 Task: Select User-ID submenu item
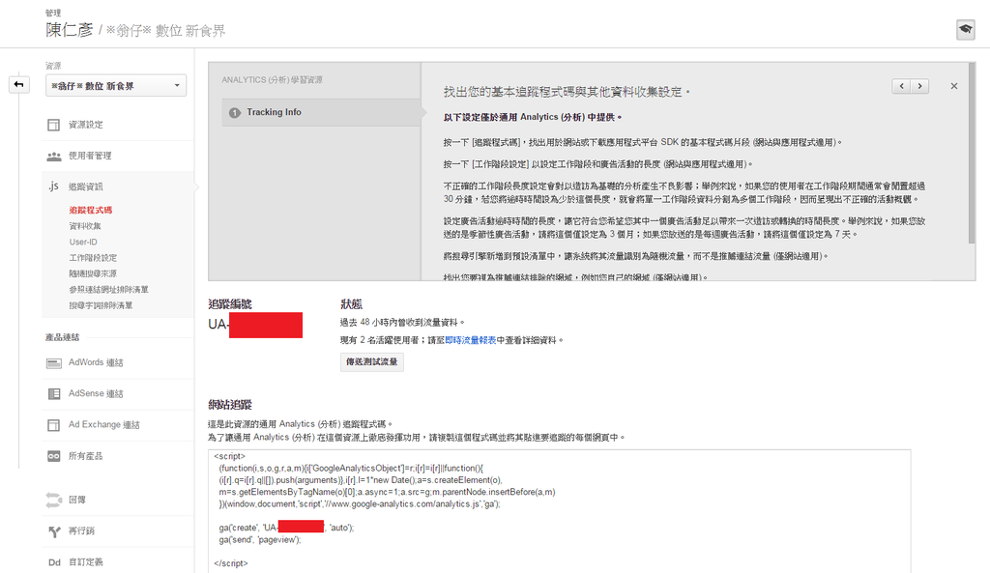tap(83, 242)
